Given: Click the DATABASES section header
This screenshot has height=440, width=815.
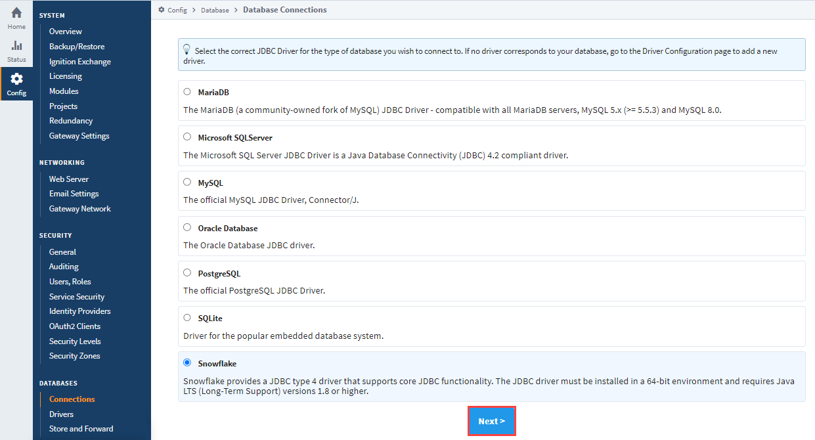Looking at the screenshot, I should [x=58, y=383].
